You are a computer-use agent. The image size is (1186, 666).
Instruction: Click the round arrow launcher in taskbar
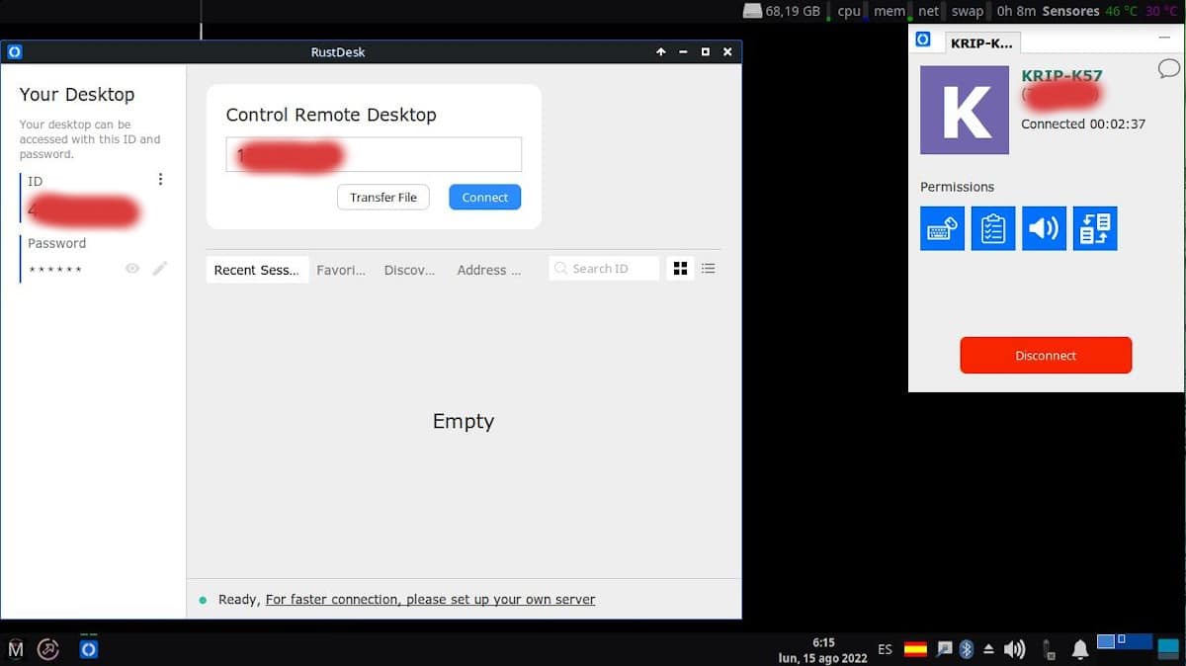click(x=48, y=649)
